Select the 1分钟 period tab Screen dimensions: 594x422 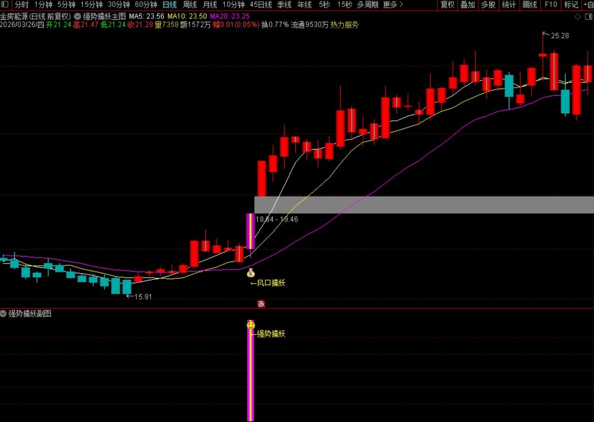pos(43,5)
